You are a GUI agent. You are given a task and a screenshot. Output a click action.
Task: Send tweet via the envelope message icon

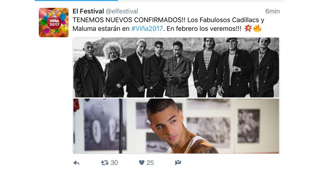point(178,163)
